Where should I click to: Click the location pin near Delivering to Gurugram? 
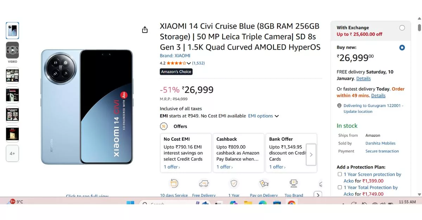339,105
